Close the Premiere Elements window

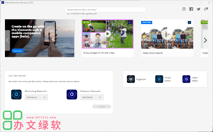tap(209, 2)
